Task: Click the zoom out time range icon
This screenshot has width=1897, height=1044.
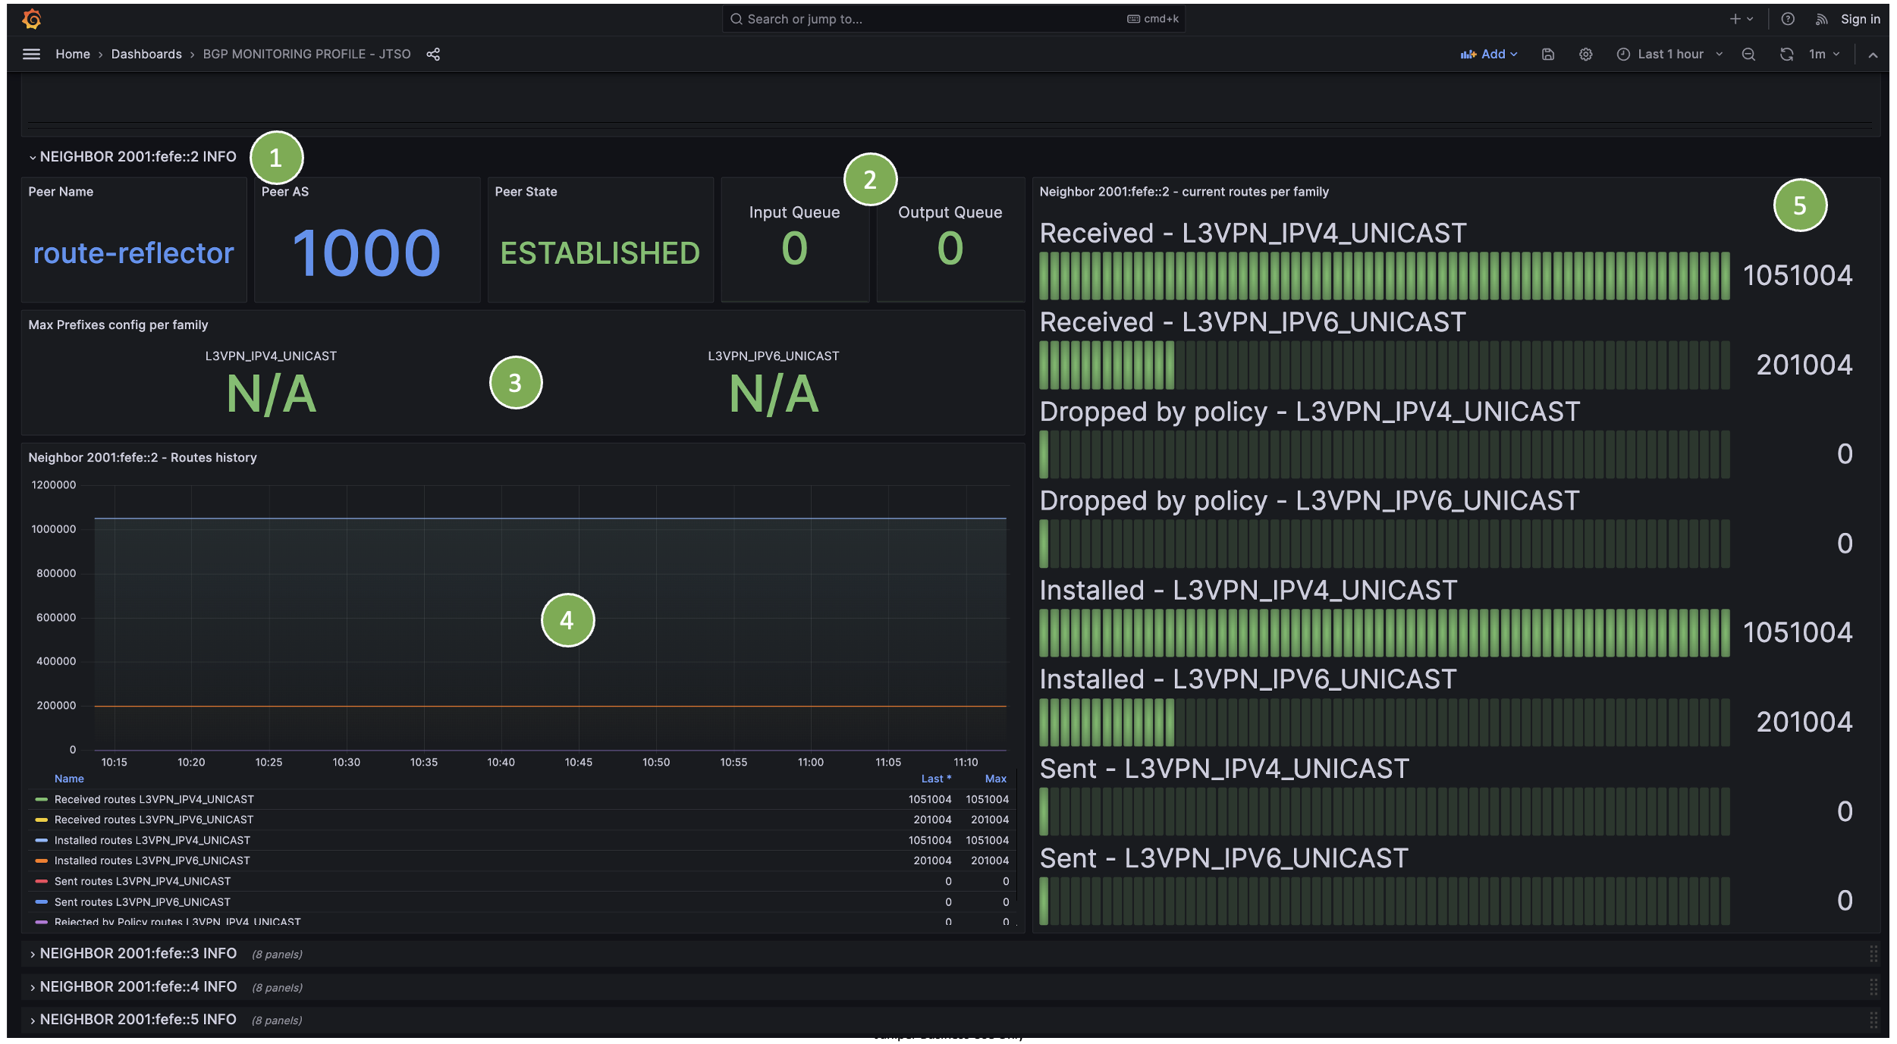Action: point(1748,54)
